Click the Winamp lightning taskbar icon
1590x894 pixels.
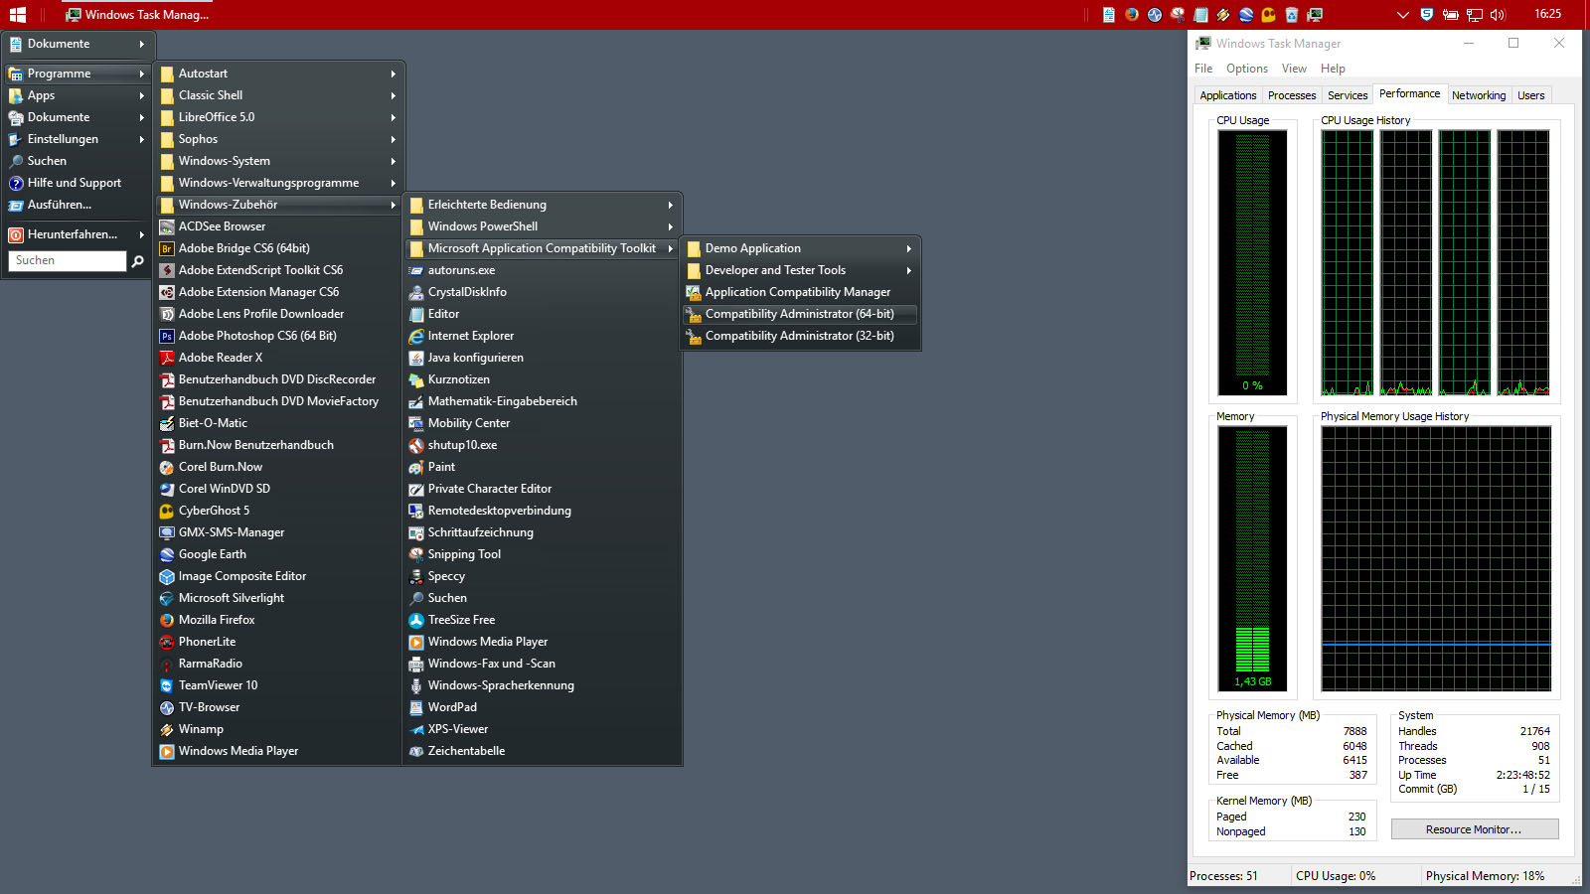click(x=1223, y=15)
